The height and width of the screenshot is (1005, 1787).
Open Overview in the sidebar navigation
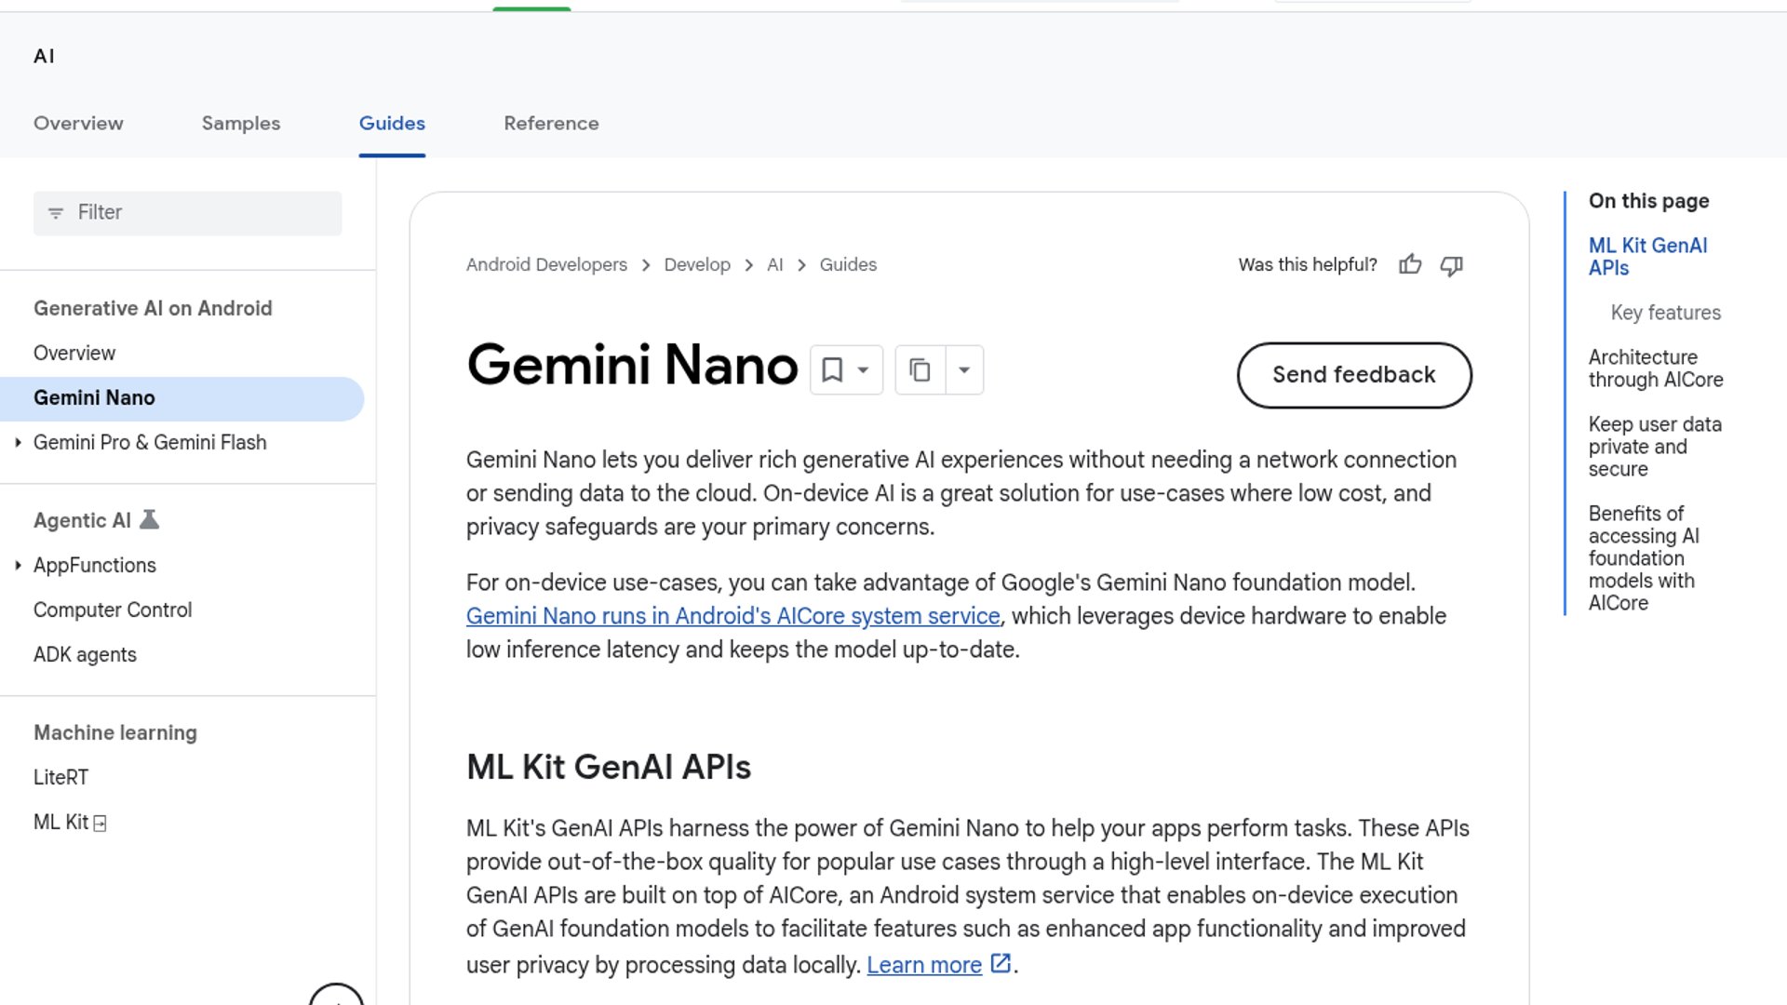coord(74,354)
